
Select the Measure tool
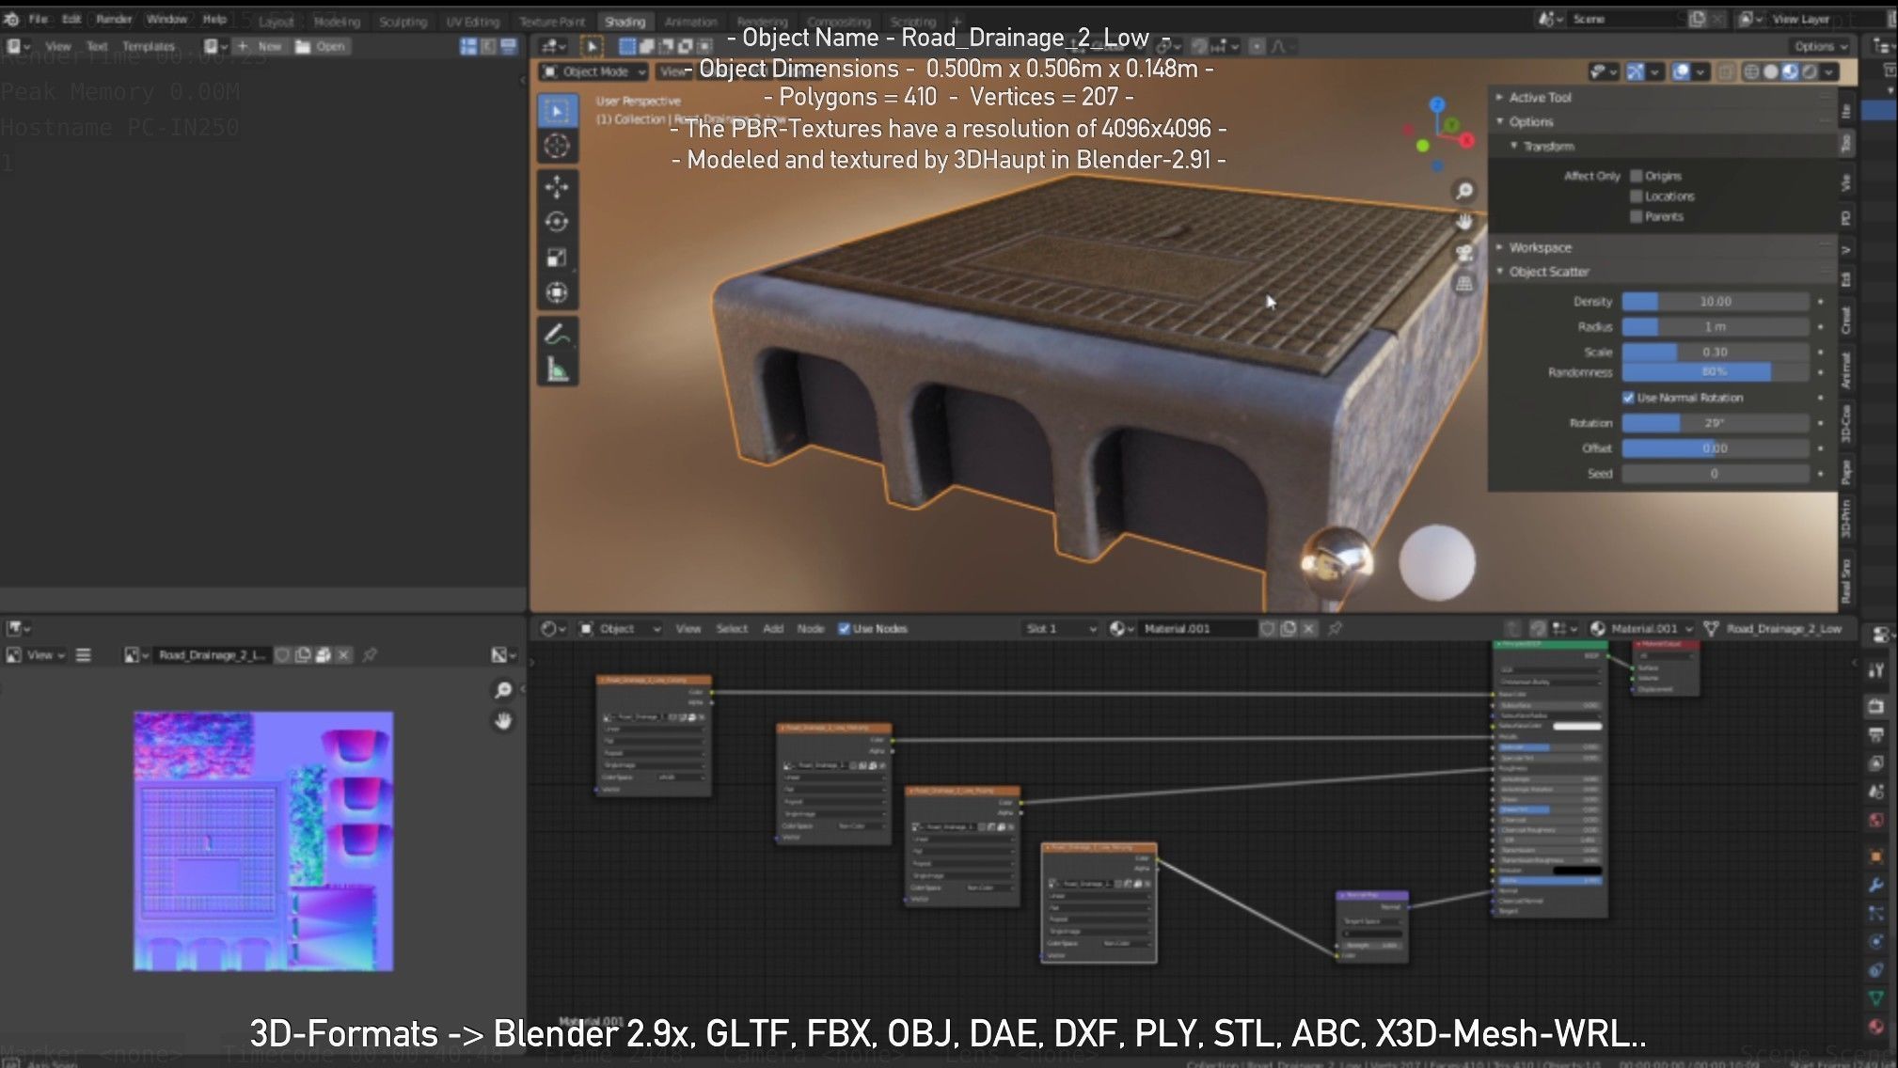pos(557,369)
